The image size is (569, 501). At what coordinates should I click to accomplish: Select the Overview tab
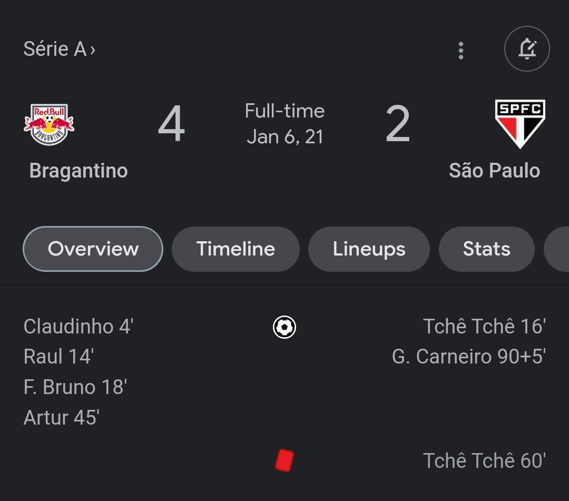[x=93, y=249]
